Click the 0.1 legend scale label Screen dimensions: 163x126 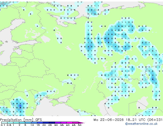(x=3, y=125)
